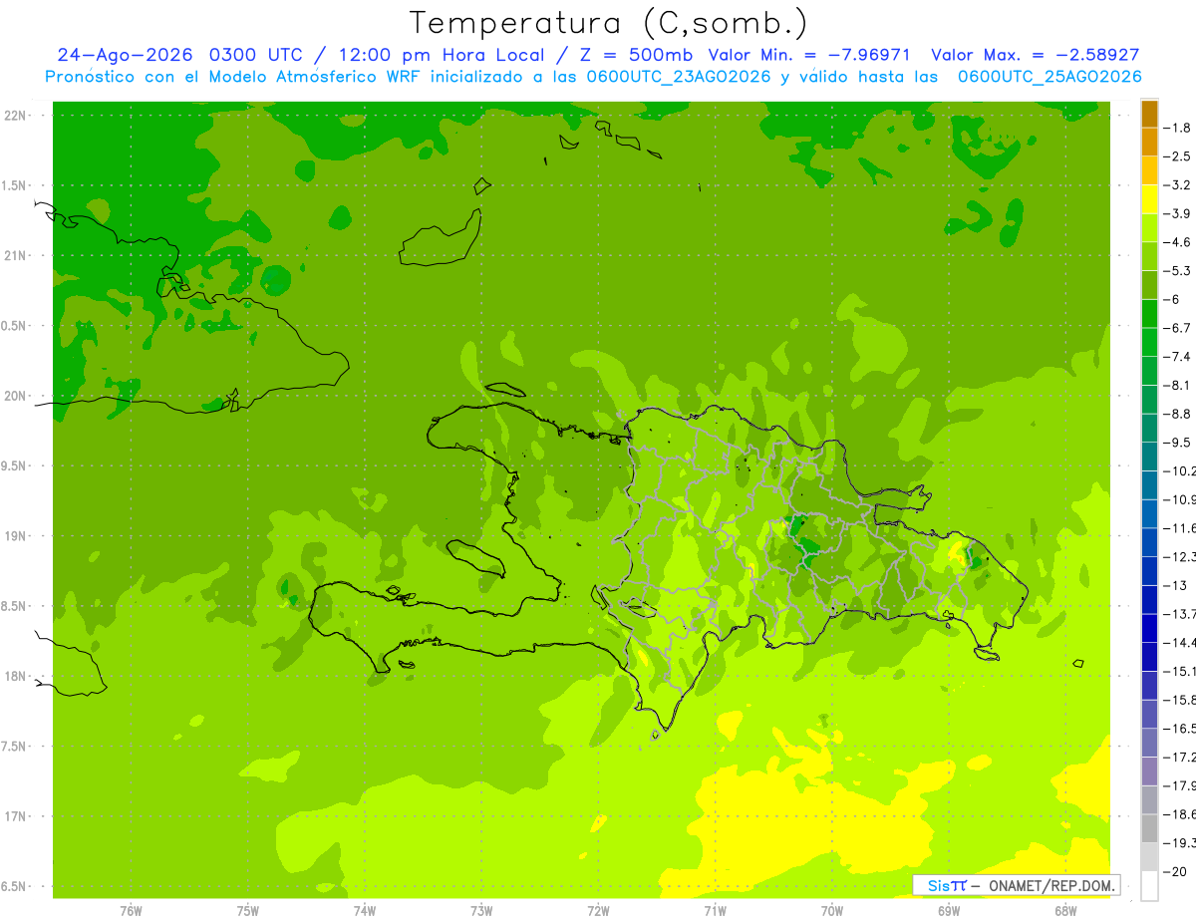Click the "-7.4" legend value
Image resolution: width=1196 pixels, height=924 pixels.
pos(1177,356)
